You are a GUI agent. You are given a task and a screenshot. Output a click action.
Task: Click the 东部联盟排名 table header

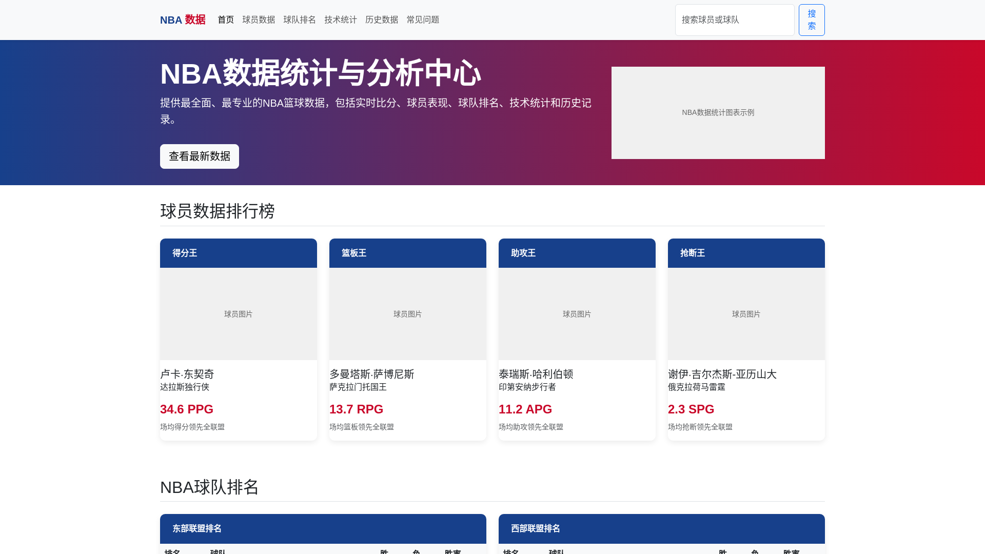point(323,529)
